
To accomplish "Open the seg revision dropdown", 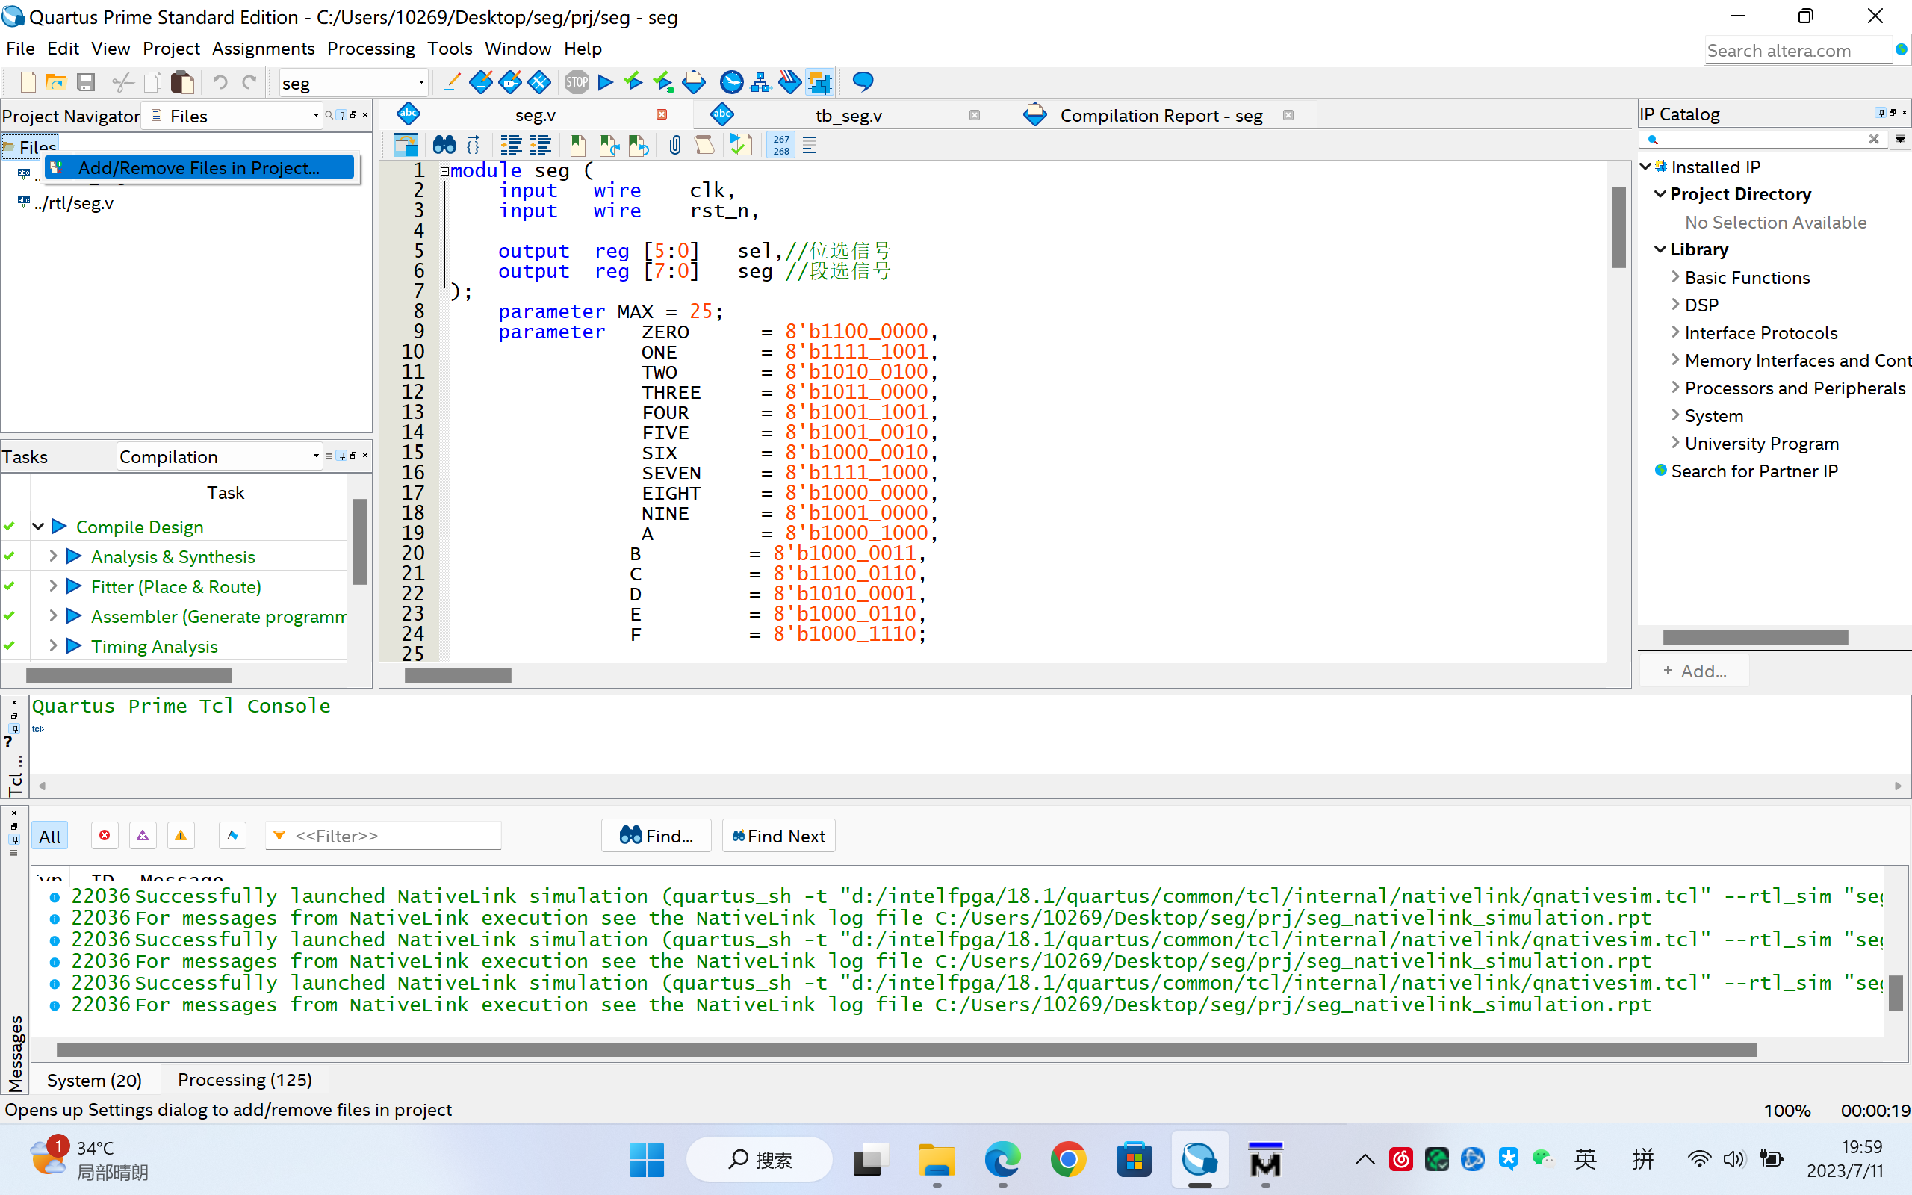I will pyautogui.click(x=353, y=82).
